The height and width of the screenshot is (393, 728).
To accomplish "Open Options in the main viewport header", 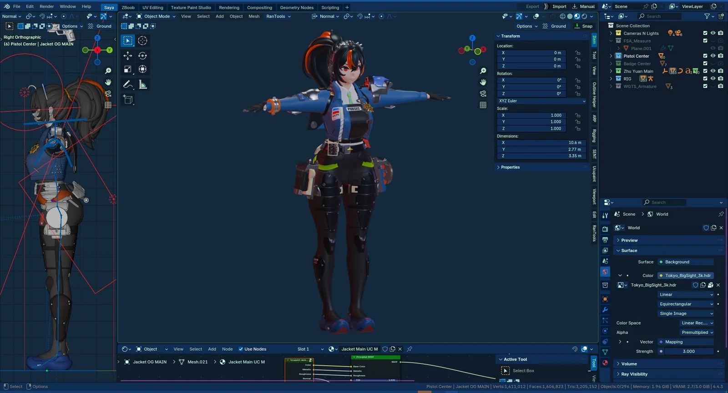I will pos(526,26).
